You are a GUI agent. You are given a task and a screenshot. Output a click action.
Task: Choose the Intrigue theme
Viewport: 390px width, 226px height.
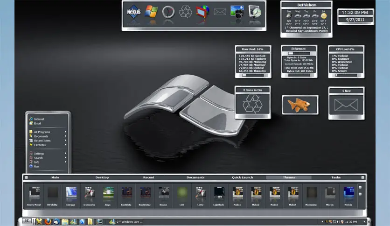pyautogui.click(x=71, y=196)
